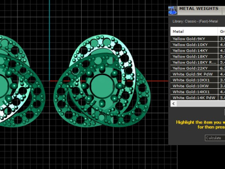
Task: Select the White Gold:10KW row
Action: (x=198, y=86)
